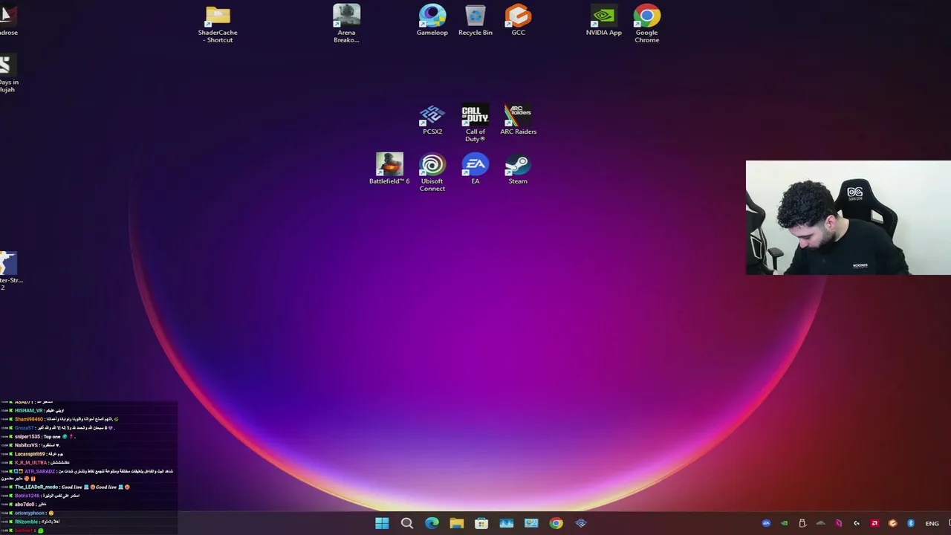Open taskbar Search
Viewport: 951px width, 535px height.
tap(407, 523)
